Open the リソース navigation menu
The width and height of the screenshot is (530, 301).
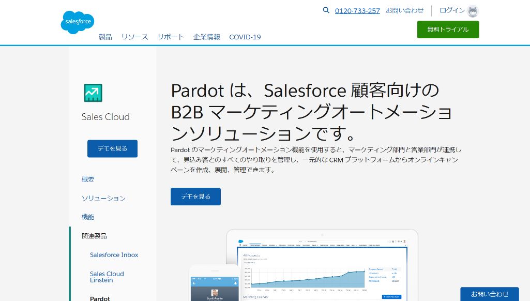(x=134, y=37)
